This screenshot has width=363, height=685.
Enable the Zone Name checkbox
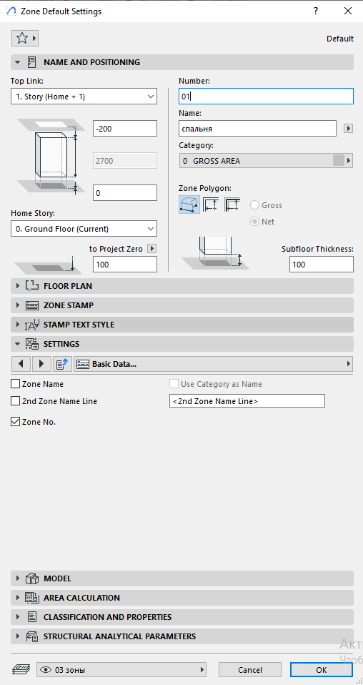15,384
